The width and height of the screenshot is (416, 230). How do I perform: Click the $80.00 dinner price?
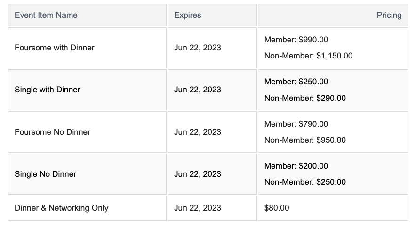(277, 208)
